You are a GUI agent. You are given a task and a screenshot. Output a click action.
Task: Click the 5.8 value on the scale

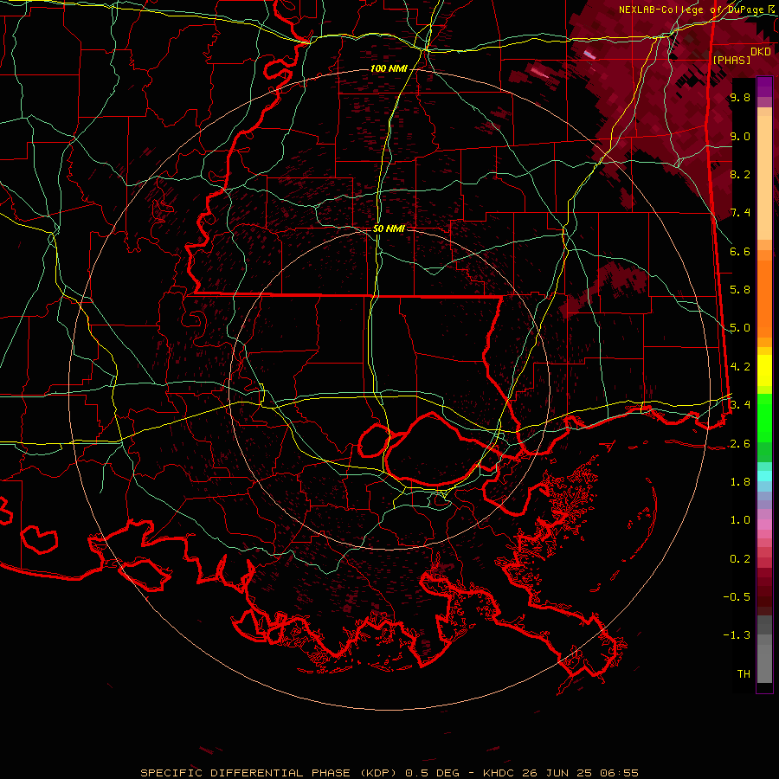pyautogui.click(x=740, y=290)
